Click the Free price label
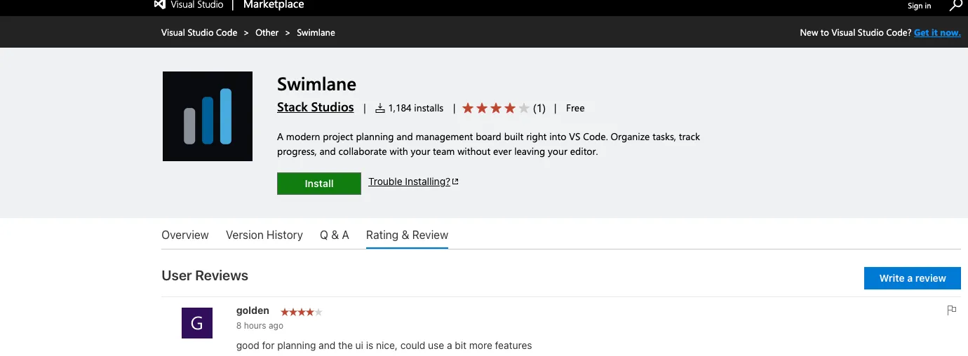The height and width of the screenshot is (356, 968). click(575, 108)
